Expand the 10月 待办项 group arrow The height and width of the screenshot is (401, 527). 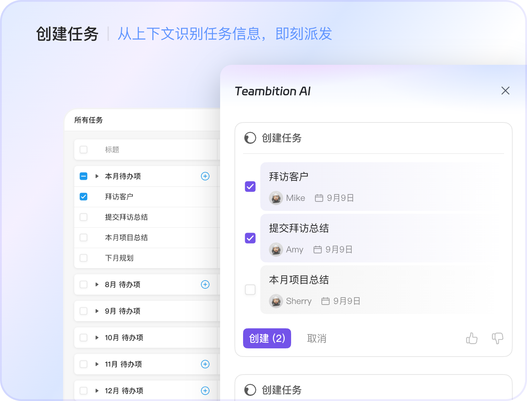click(x=97, y=337)
